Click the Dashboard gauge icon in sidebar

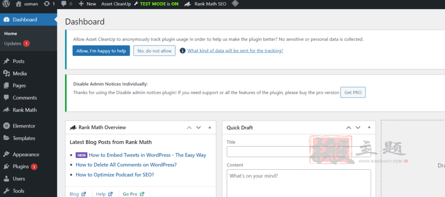point(7,20)
